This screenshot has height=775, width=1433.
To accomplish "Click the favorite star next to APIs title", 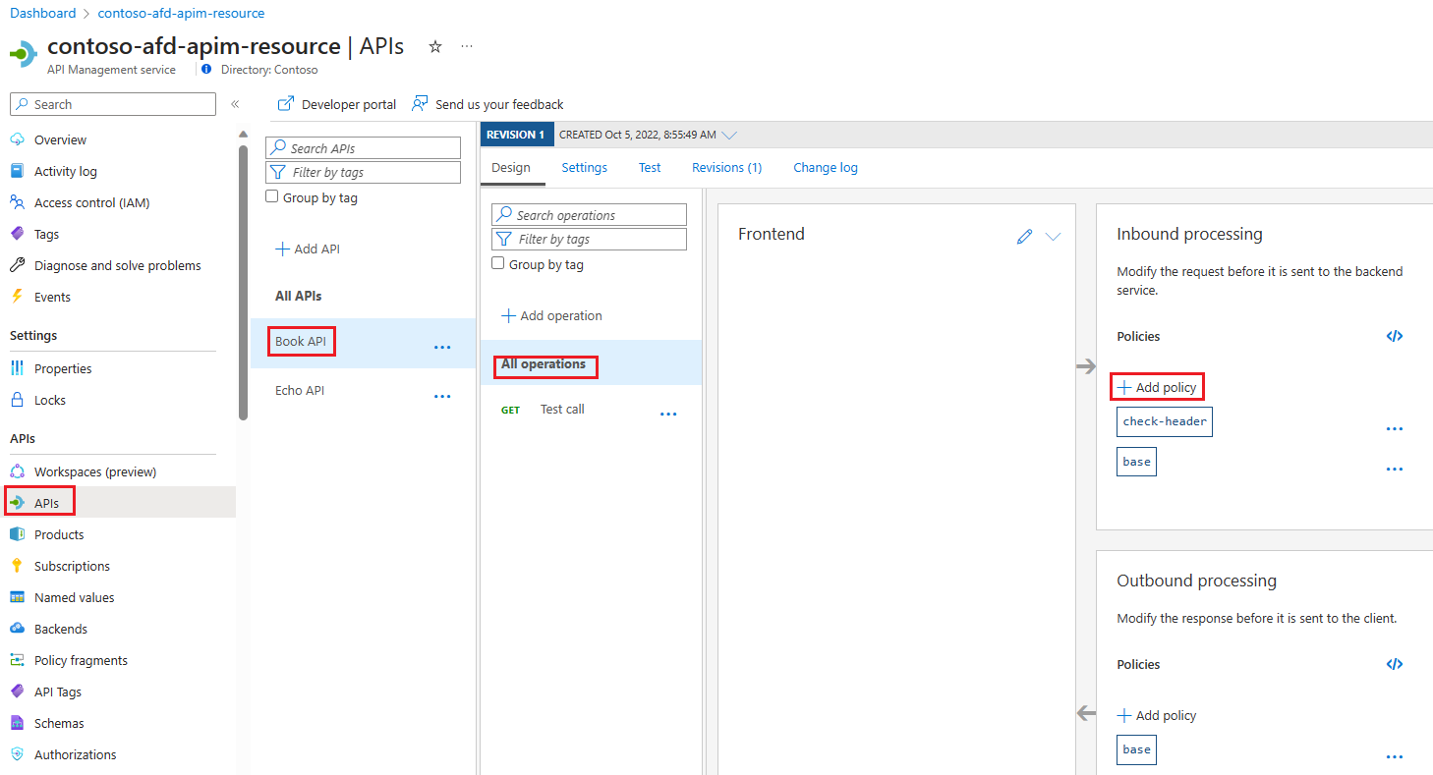I will [x=434, y=46].
